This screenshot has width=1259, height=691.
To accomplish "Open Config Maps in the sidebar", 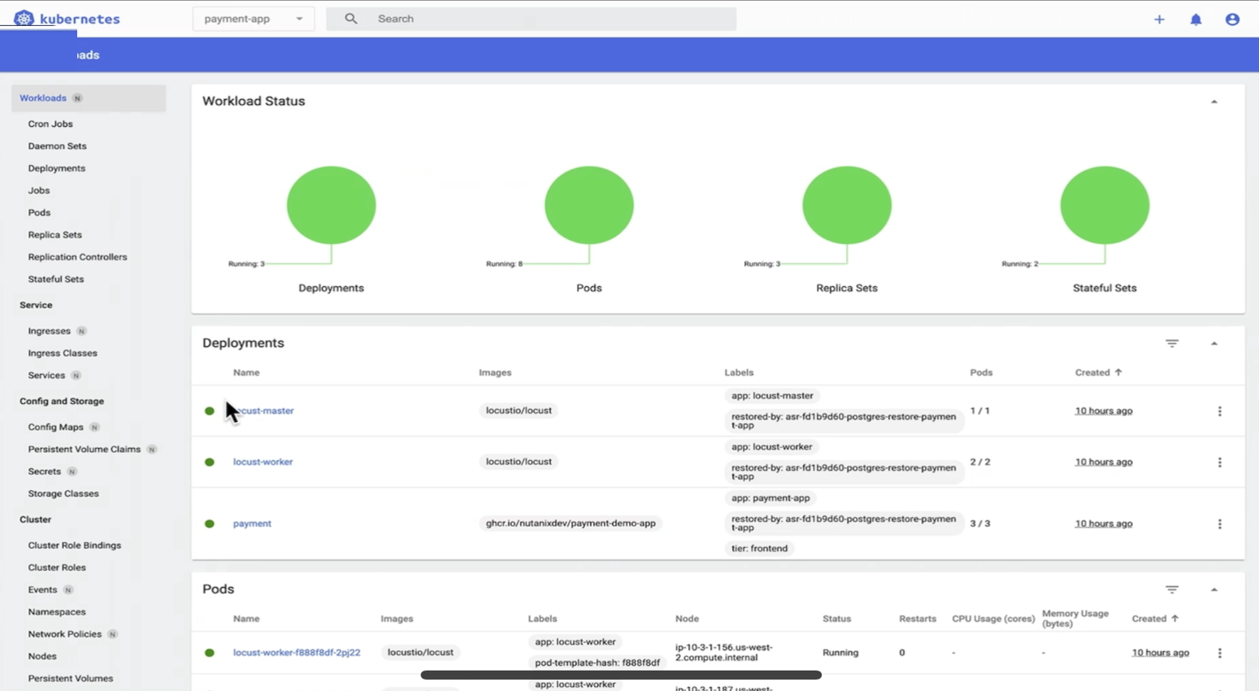I will pos(55,427).
